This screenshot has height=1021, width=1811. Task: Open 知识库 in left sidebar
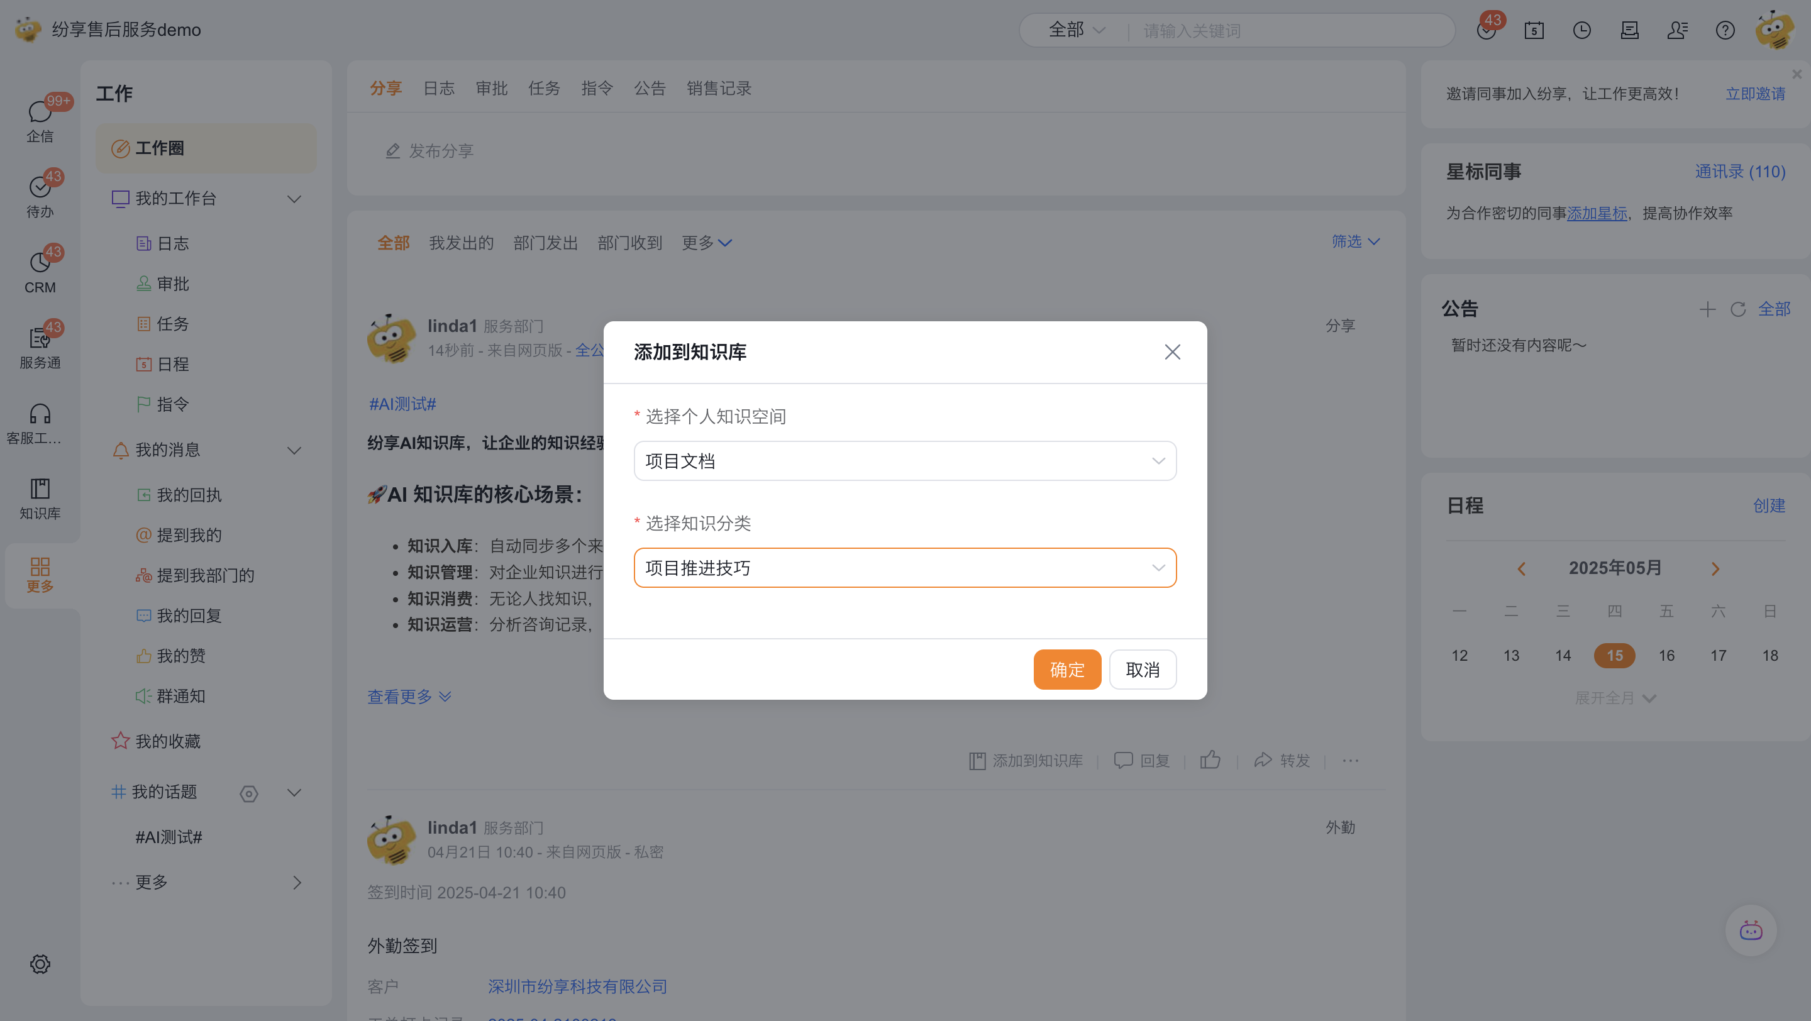tap(40, 498)
